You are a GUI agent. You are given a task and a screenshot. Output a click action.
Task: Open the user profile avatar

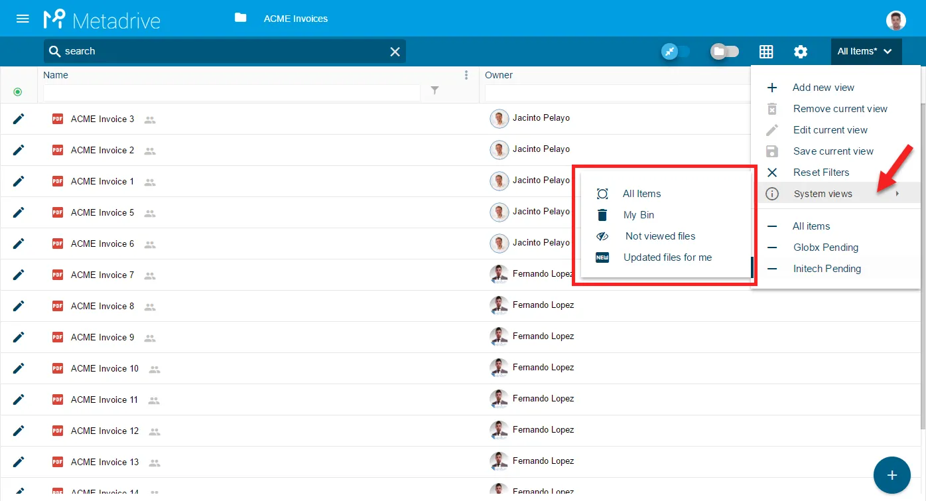pos(896,21)
